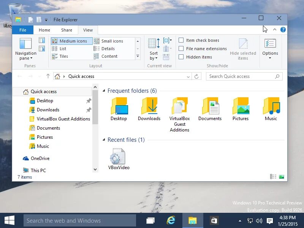Open Folder Options via the Options icon
This screenshot has height=228, width=304.
tap(270, 43)
